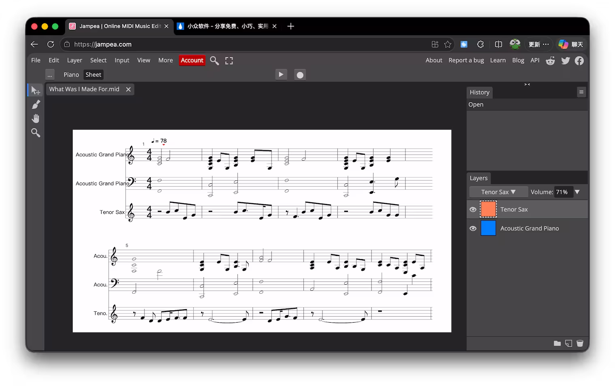The height and width of the screenshot is (386, 615).
Task: Close the Jampea browser tab
Action: click(x=166, y=26)
